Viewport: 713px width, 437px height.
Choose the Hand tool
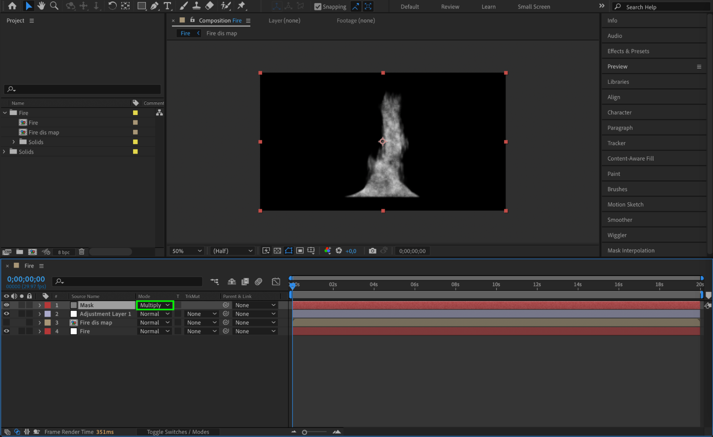click(41, 6)
